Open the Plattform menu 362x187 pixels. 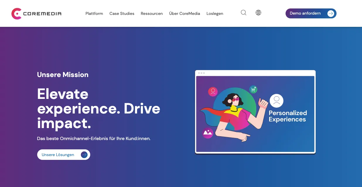[x=94, y=13]
